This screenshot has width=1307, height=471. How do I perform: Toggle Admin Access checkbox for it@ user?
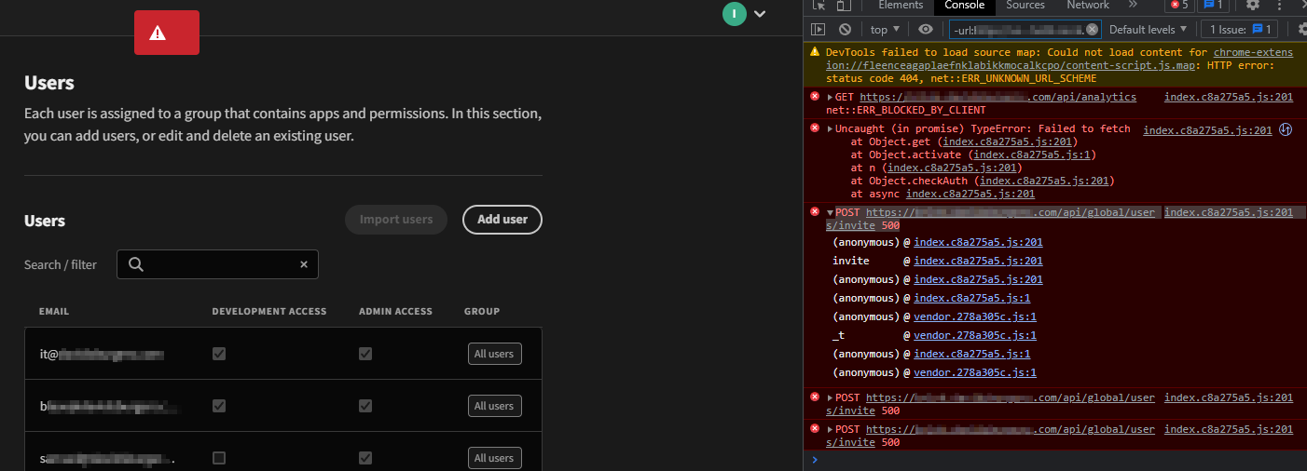click(365, 354)
